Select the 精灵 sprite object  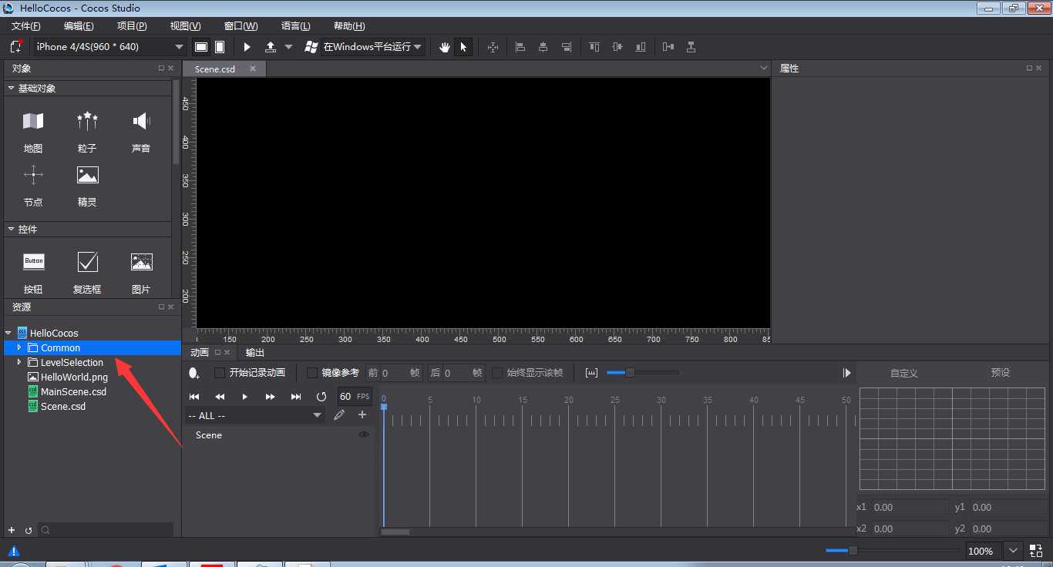87,185
